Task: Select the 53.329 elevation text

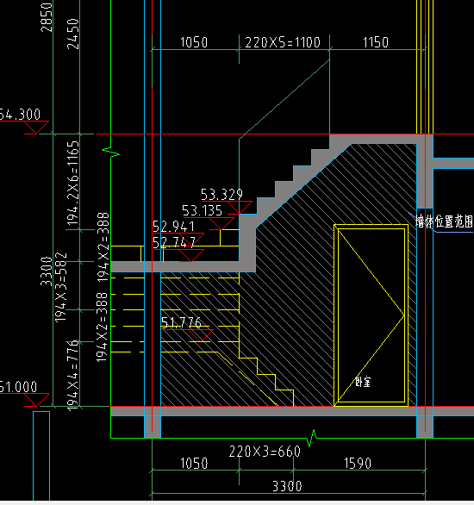Action: [x=221, y=195]
